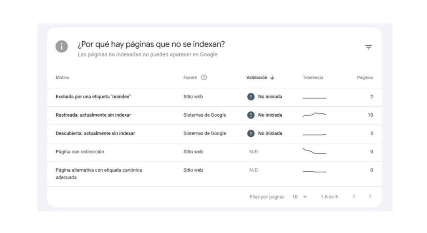Viewport: 427px width, 233px height.
Task: Click the Descubierta row trend sparkline
Action: pyautogui.click(x=314, y=135)
